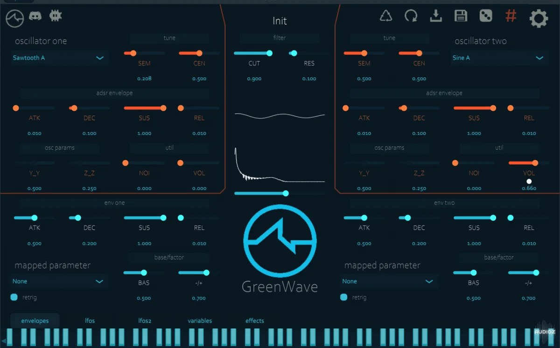Click oscillator one SEM tune slider
560x348 pixels.
click(x=144, y=53)
